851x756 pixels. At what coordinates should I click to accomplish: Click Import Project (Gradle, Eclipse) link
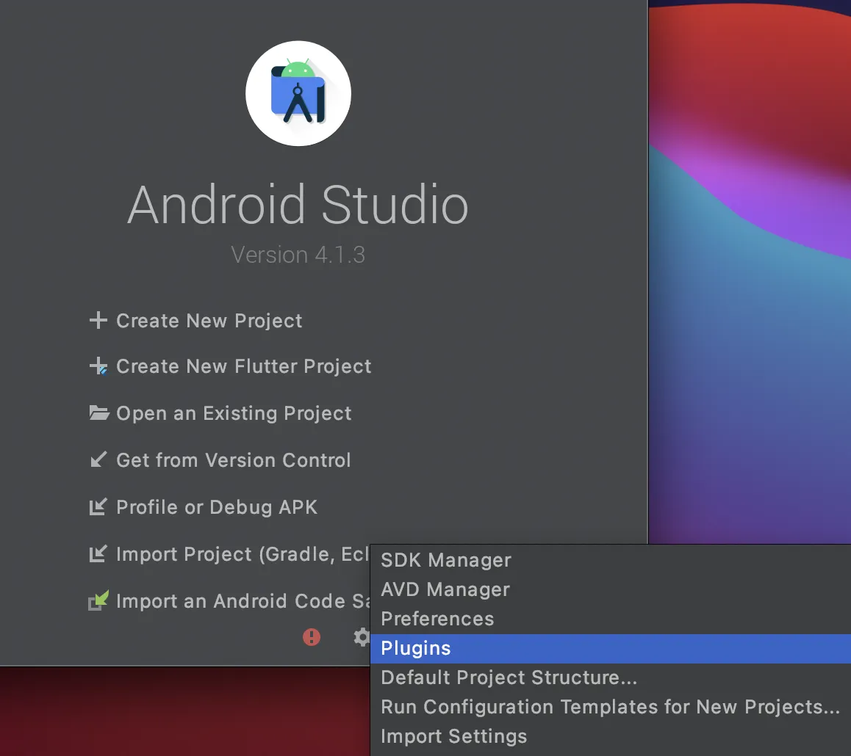[x=243, y=554]
